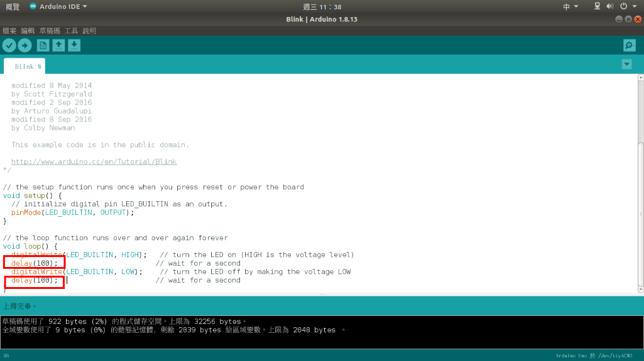Select the Blink sketch tab
The width and height of the screenshot is (644, 361).
pyautogui.click(x=25, y=66)
